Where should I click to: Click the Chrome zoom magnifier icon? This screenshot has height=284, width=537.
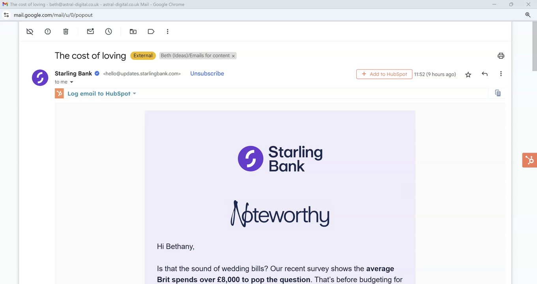528,15
